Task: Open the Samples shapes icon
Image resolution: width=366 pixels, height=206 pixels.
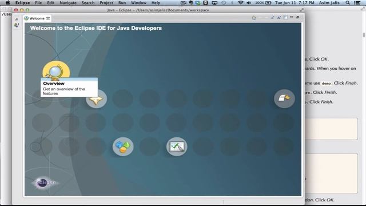Action: click(123, 146)
